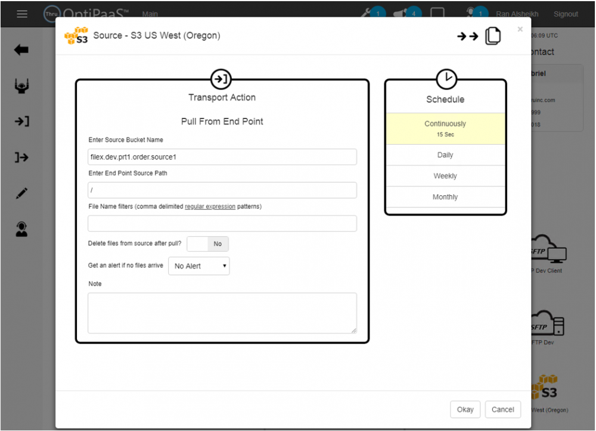Click the Source Bucket Name field
596x431 pixels.
click(222, 157)
